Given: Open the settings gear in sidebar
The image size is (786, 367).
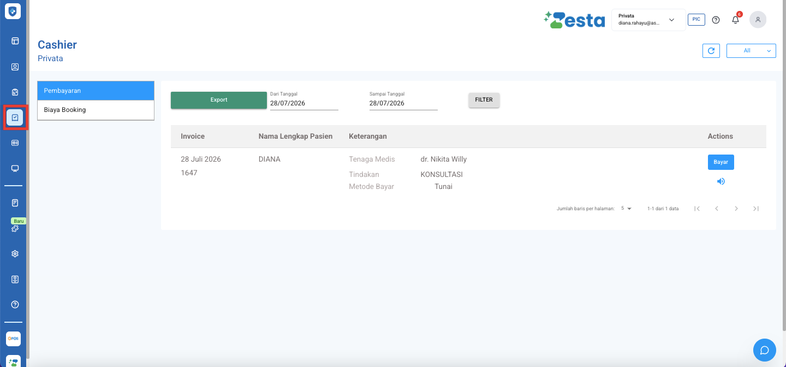Looking at the screenshot, I should coord(15,254).
